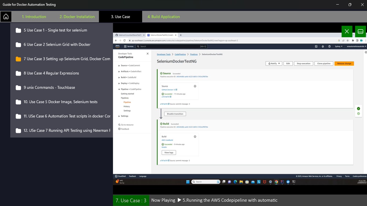Click the Windows Start button in the video taskbar
The image size is (367, 206).
pos(188,182)
